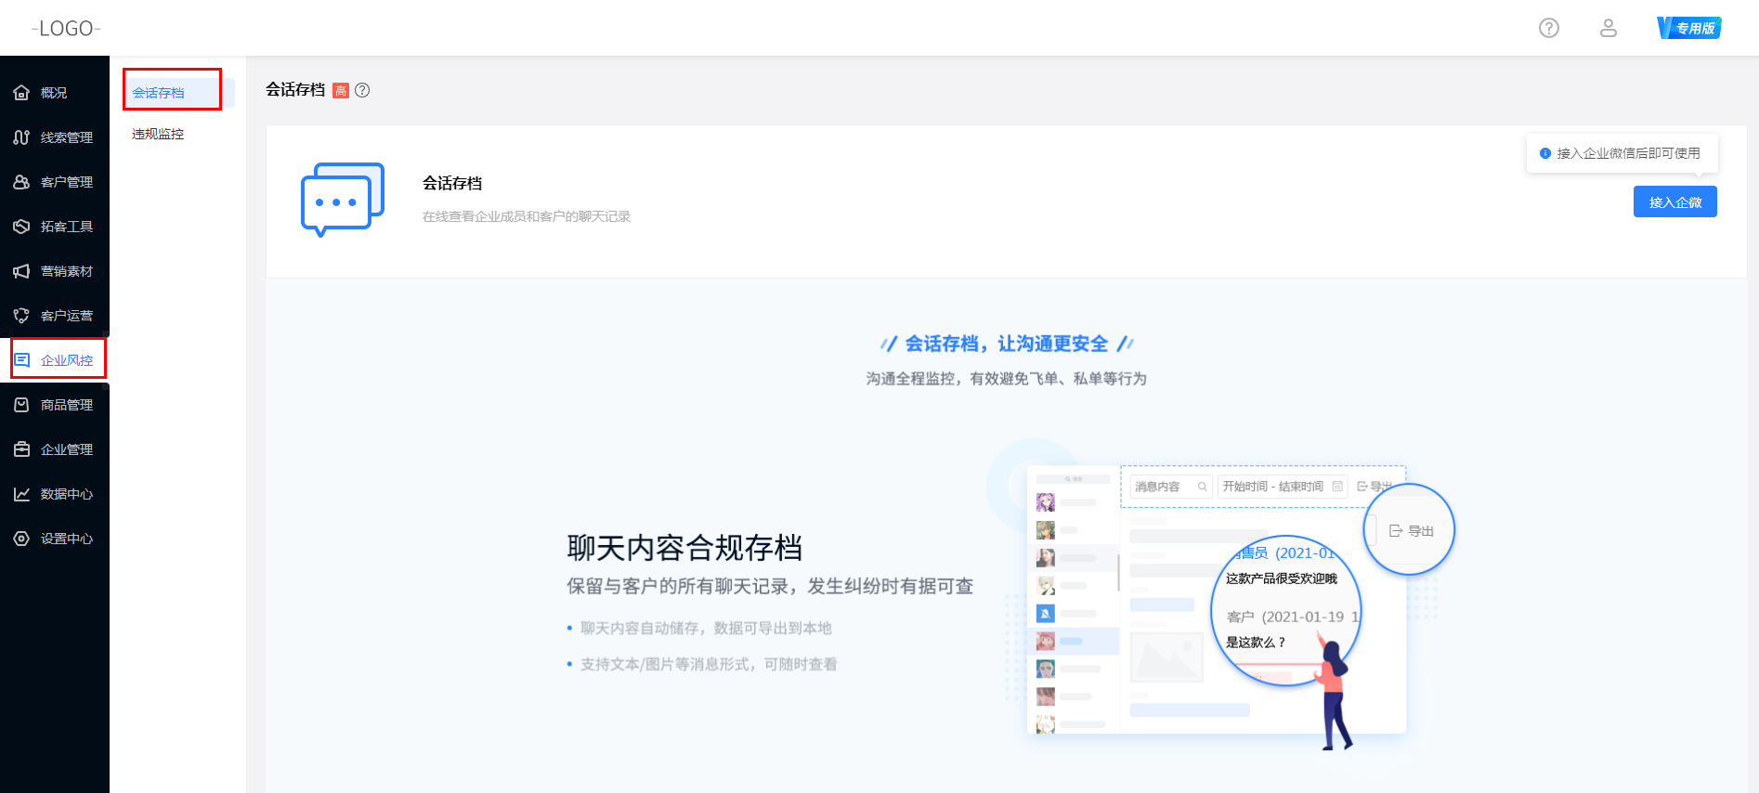This screenshot has width=1759, height=793.
Task: Switch to the 违规监控 submenu tab
Action: point(159,134)
